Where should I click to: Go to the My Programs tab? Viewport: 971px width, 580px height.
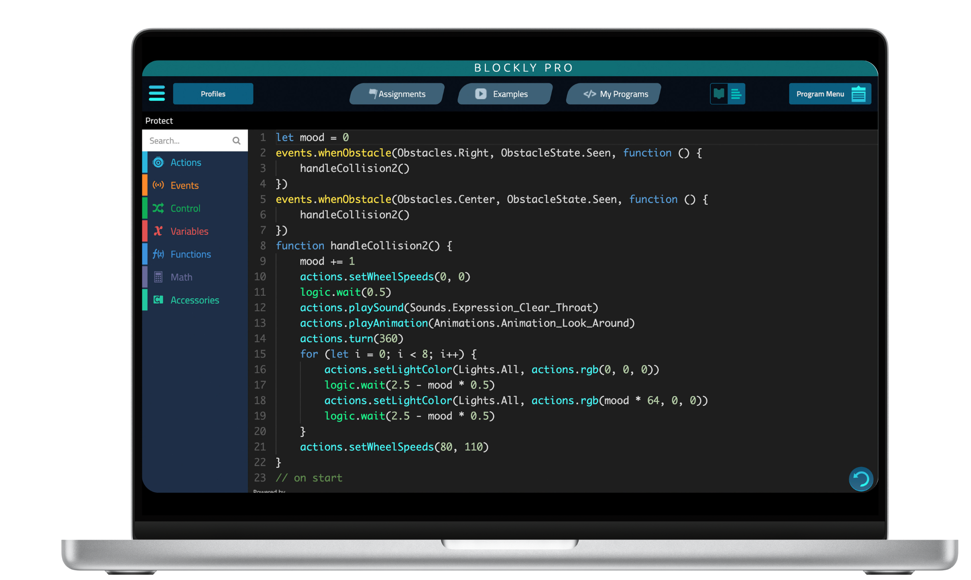click(613, 94)
